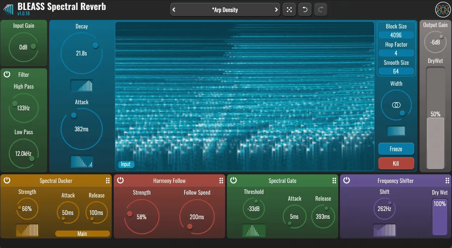Screen dimensions: 452x248
Task: Click the Attack 382ms knob
Action: tap(82, 129)
